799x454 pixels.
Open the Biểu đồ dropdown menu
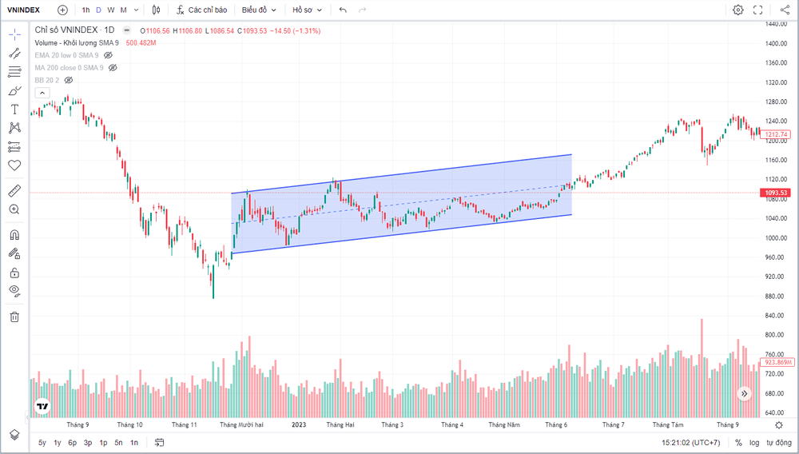259,10
